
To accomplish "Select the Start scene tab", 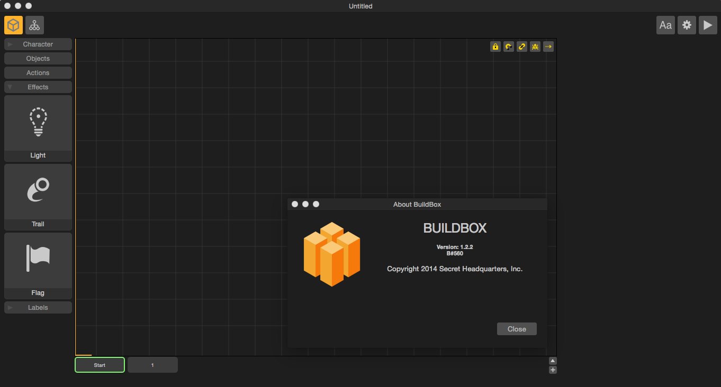I will coord(100,365).
